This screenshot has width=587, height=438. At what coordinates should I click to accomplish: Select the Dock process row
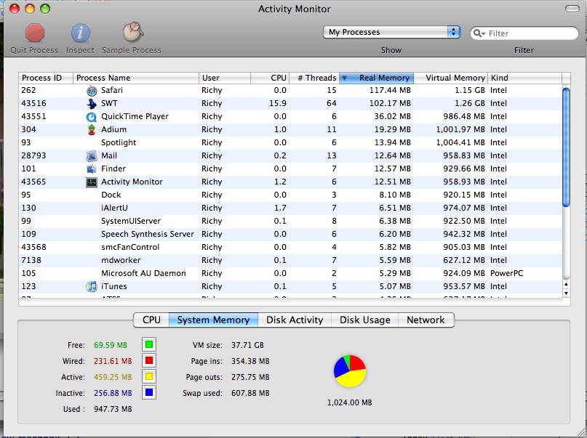[x=290, y=195]
